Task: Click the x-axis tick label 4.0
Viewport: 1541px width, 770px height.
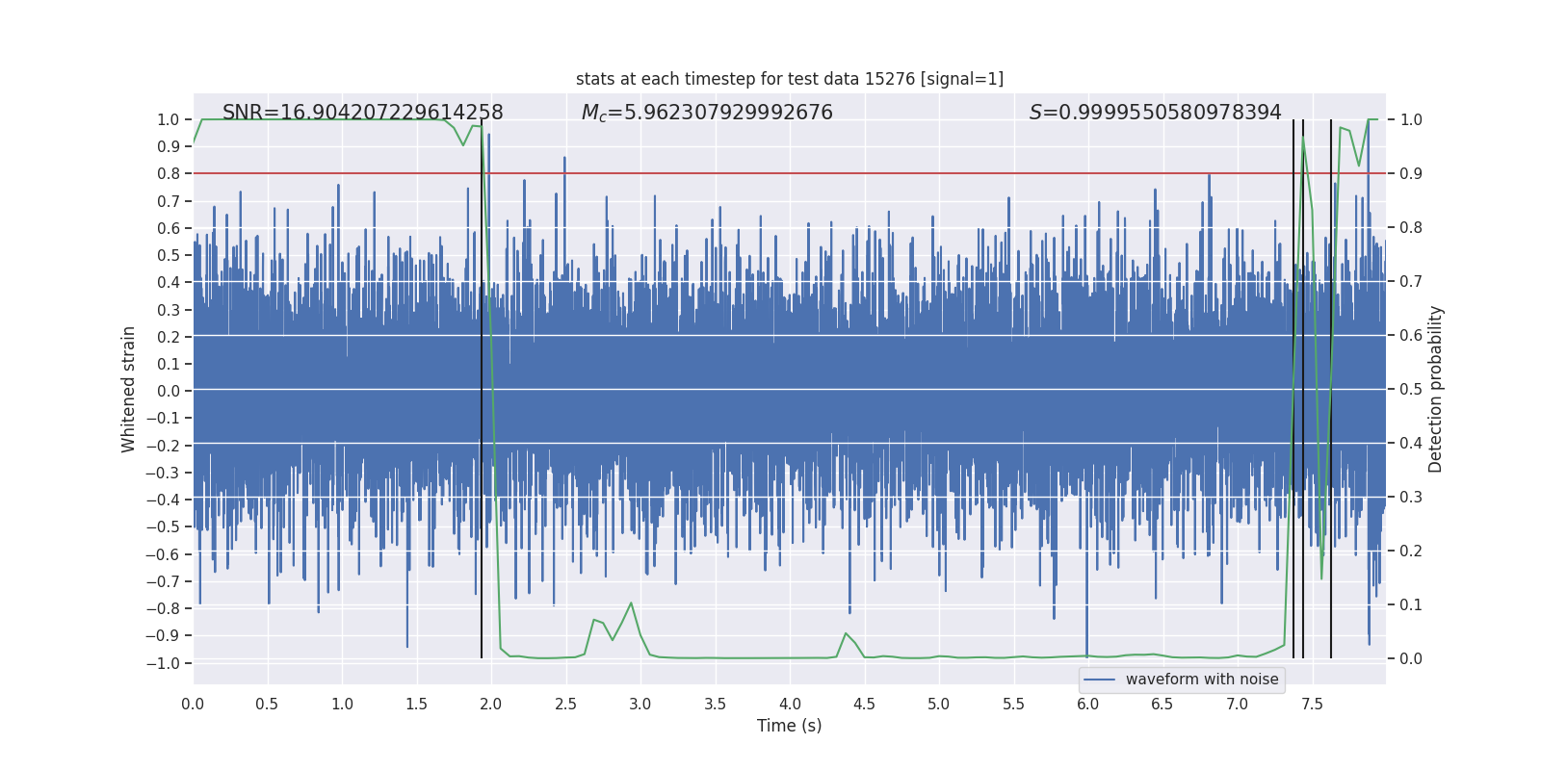Action: (x=790, y=705)
